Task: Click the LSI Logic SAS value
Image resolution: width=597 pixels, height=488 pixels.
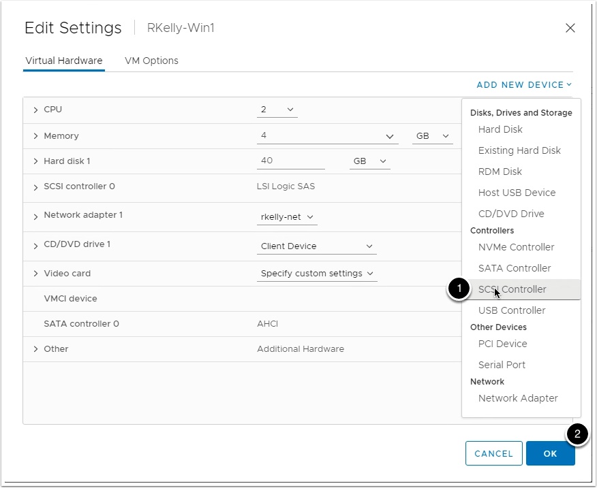Action: tap(286, 186)
